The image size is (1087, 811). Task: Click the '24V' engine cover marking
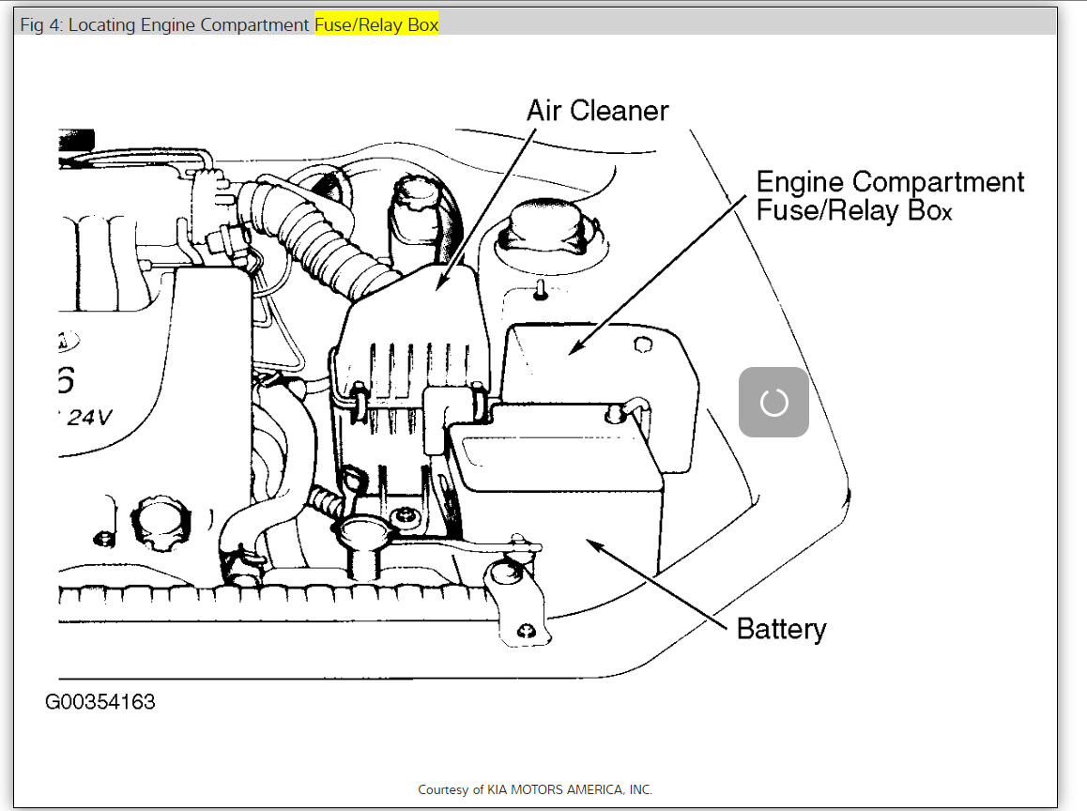pyautogui.click(x=89, y=418)
